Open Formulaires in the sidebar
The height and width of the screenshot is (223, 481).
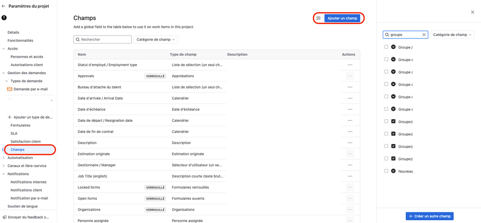20,125
